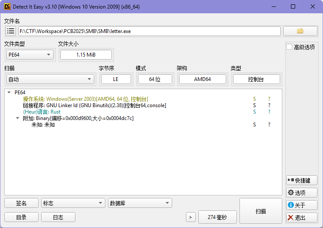Collapse the 附加 Binary overlay node
This screenshot has height=228, width=323.
tap(18, 118)
